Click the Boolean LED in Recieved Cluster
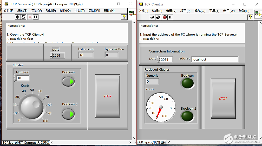 pyautogui.click(x=187, y=83)
